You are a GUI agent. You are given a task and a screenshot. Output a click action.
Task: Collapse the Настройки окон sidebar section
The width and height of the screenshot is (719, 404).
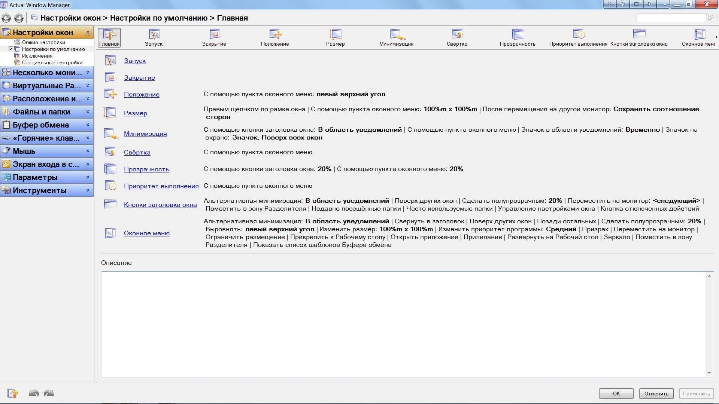click(x=88, y=32)
